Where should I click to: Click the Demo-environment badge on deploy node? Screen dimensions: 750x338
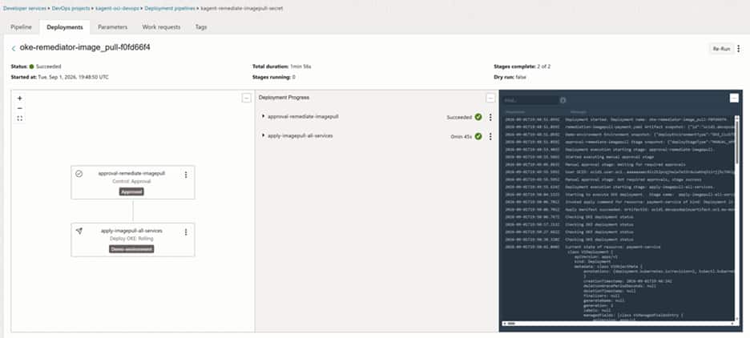click(131, 249)
